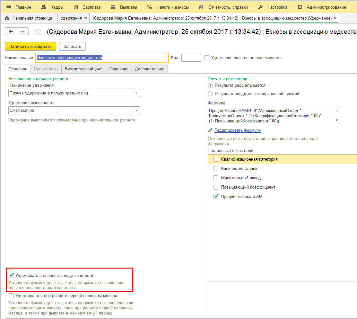357x319 pixels.
Task: Click the wrench icon for Настройка
Action: [x=261, y=7]
